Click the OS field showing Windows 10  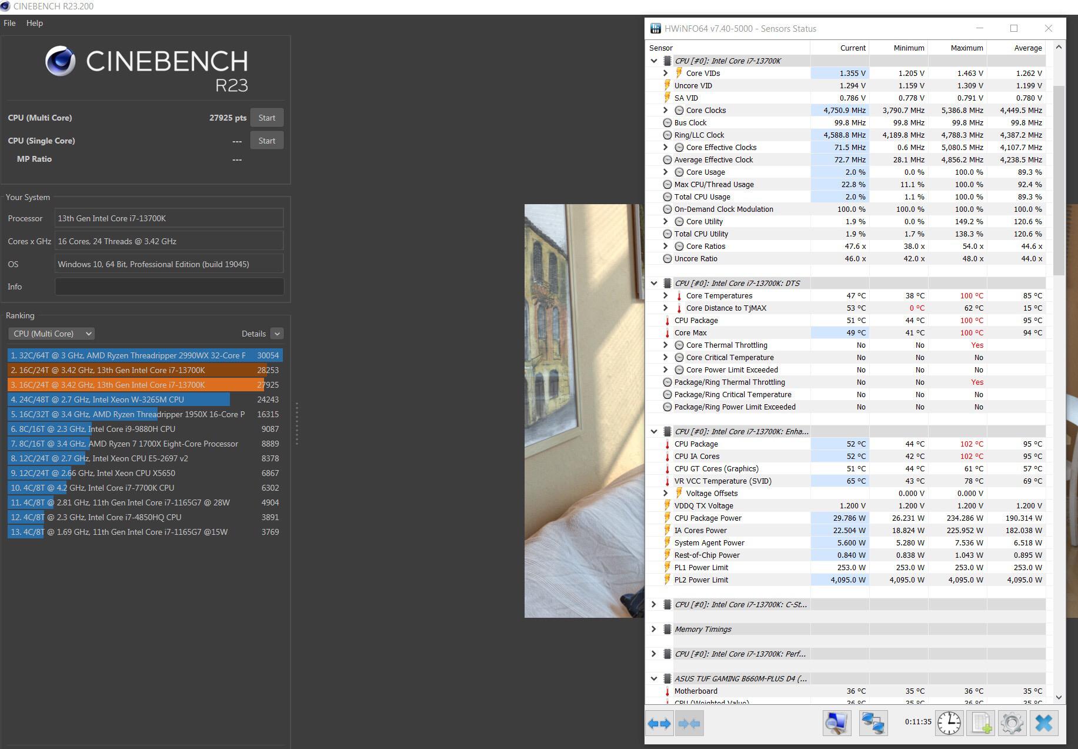click(169, 264)
